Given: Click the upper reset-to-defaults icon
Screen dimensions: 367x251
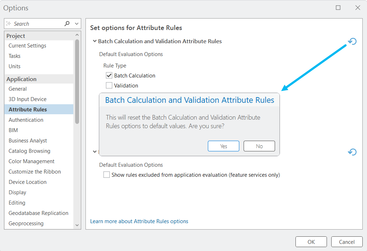Looking at the screenshot, I should pyautogui.click(x=352, y=41).
